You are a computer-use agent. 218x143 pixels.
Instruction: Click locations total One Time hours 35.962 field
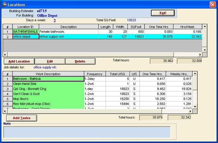pyautogui.click(x=162, y=61)
